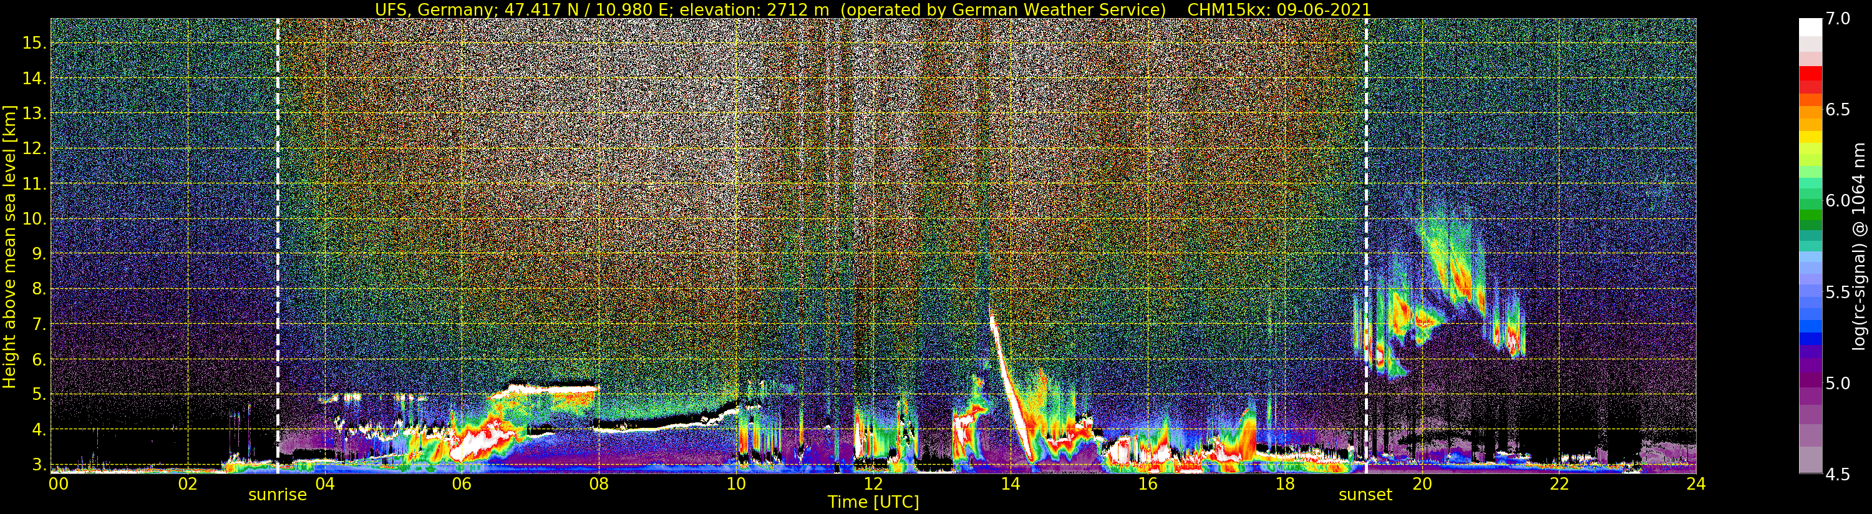Click the time axis tick label '14'
1872x514 pixels.
[x=1010, y=484]
